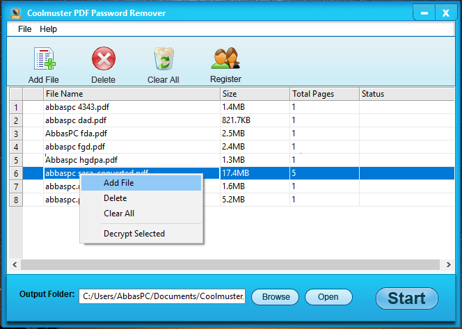The image size is (462, 329).
Task: Minimize the Coolmuster window
Action: (424, 13)
